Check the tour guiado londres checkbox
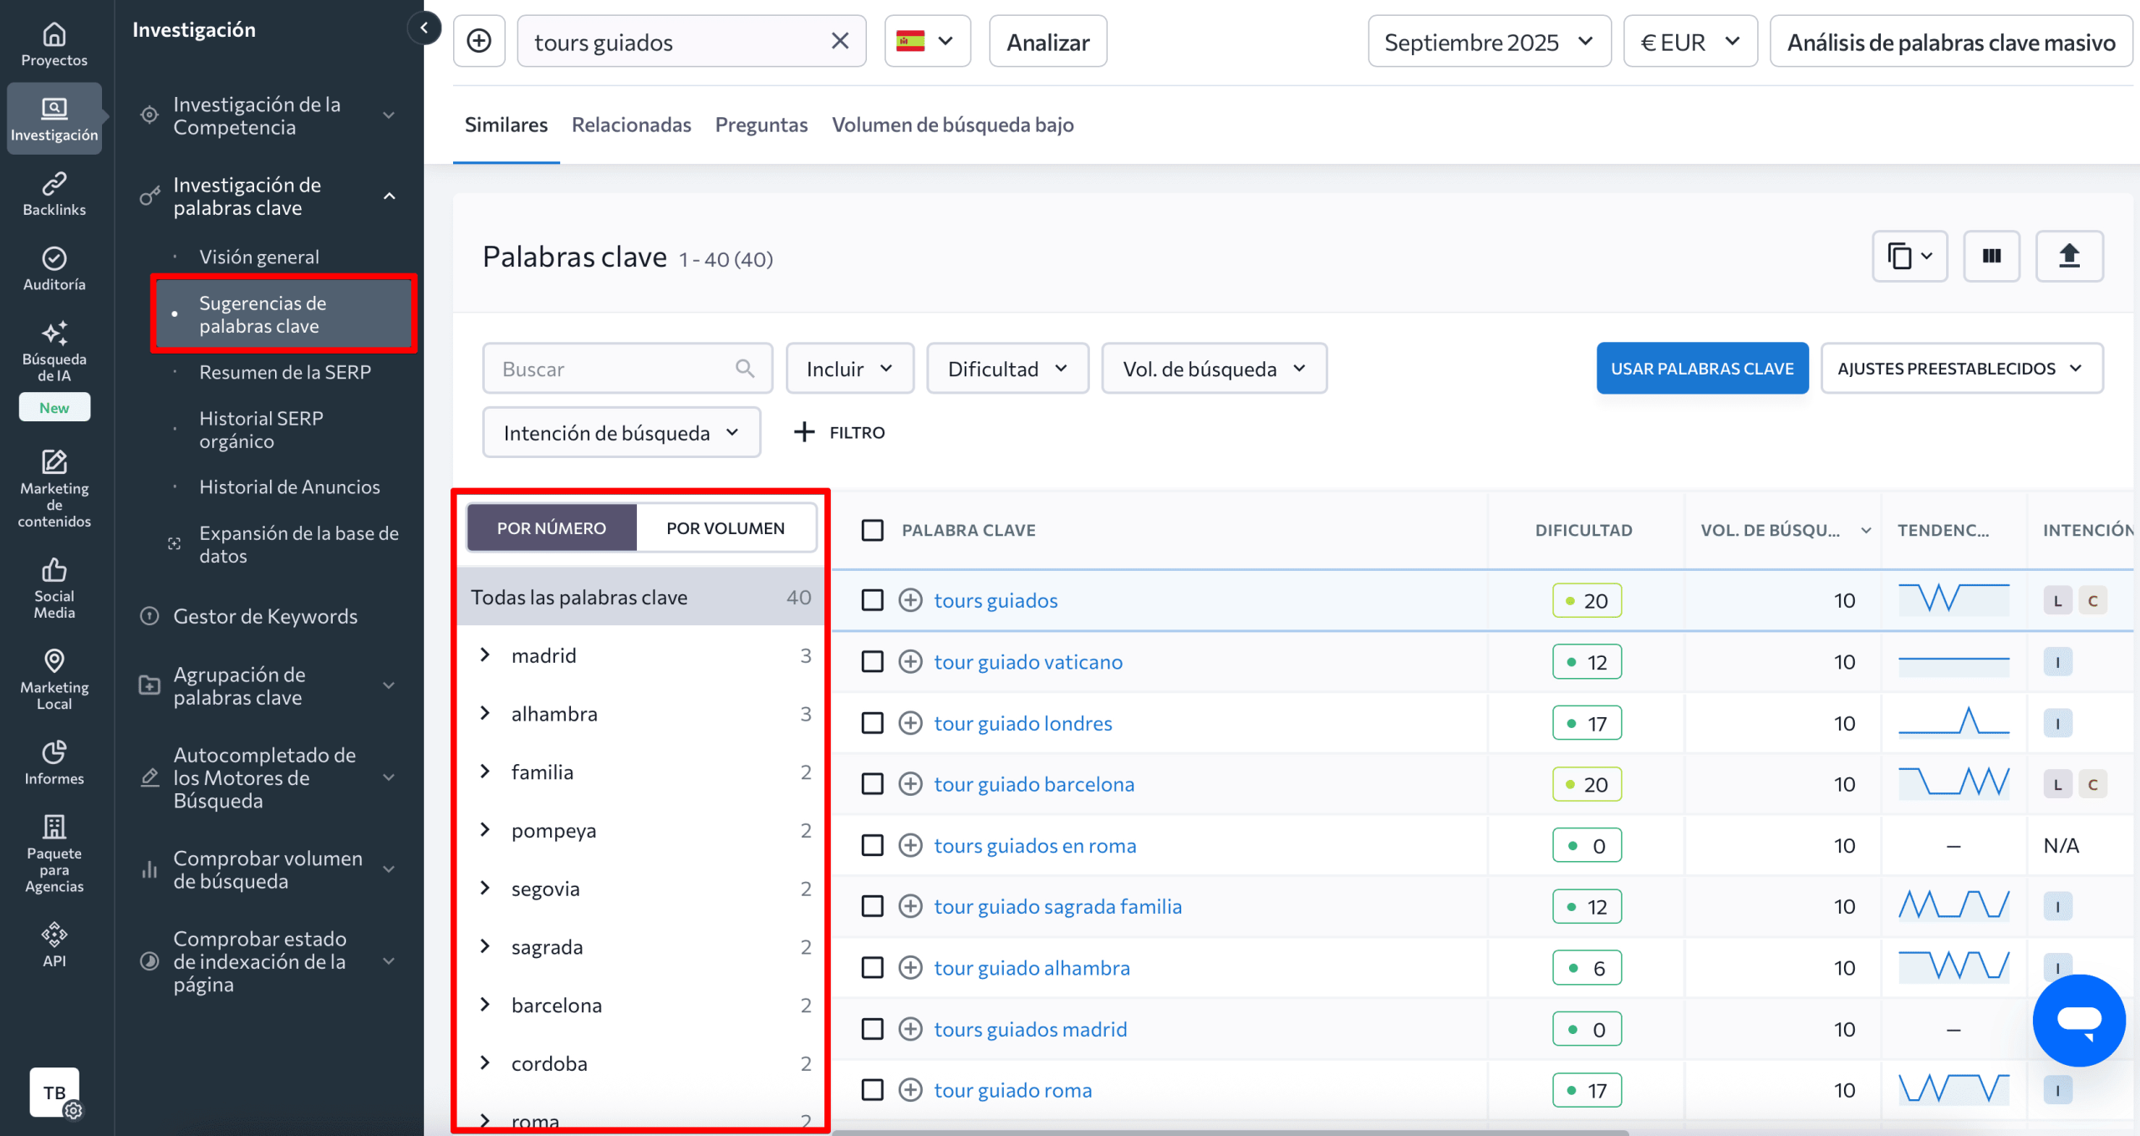The width and height of the screenshot is (2140, 1136). click(872, 723)
